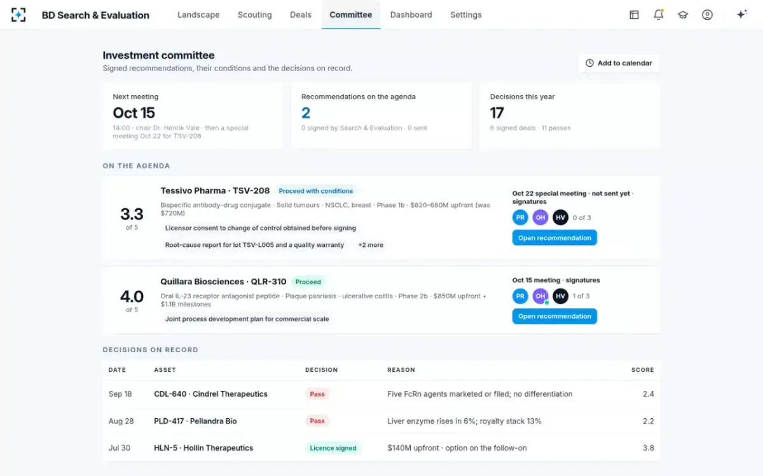Click the Investment committee heading

158,55
